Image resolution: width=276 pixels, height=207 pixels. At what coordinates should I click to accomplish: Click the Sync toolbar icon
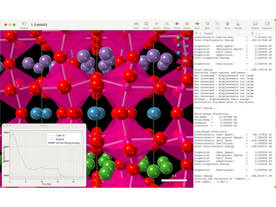[x=207, y=24]
